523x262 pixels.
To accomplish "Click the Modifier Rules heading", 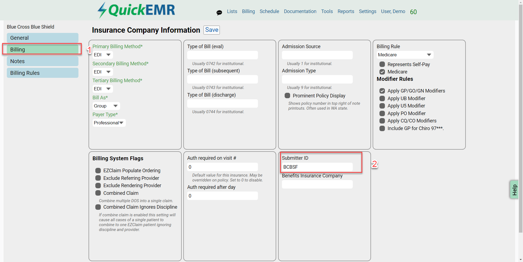I will [x=395, y=79].
